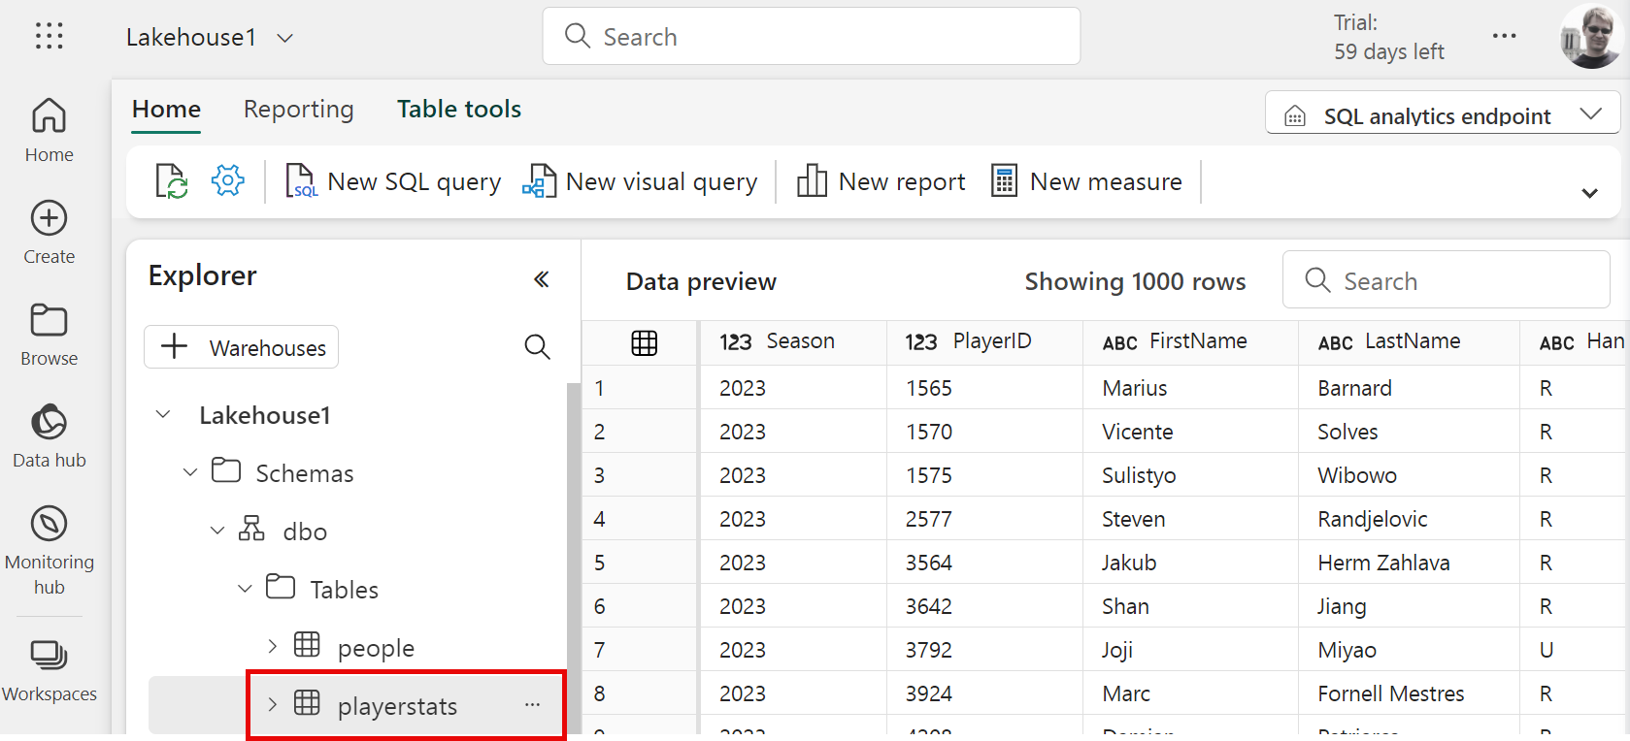1630x741 pixels.
Task: Select the PlayerID column header
Action: pos(983,342)
